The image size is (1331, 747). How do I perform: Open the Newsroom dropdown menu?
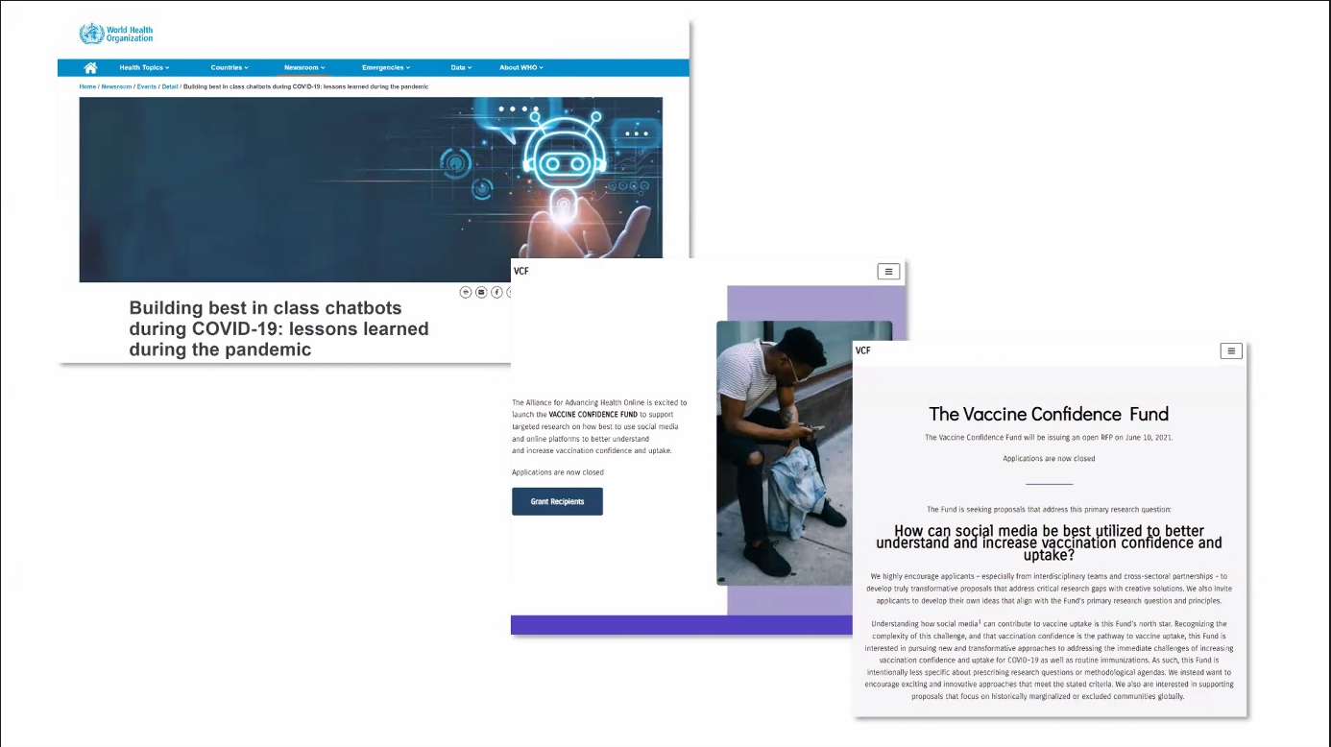point(304,68)
